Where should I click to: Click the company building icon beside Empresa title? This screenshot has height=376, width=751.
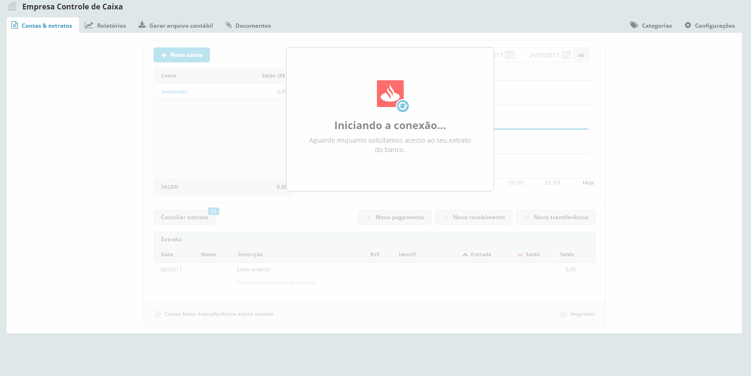tap(12, 7)
